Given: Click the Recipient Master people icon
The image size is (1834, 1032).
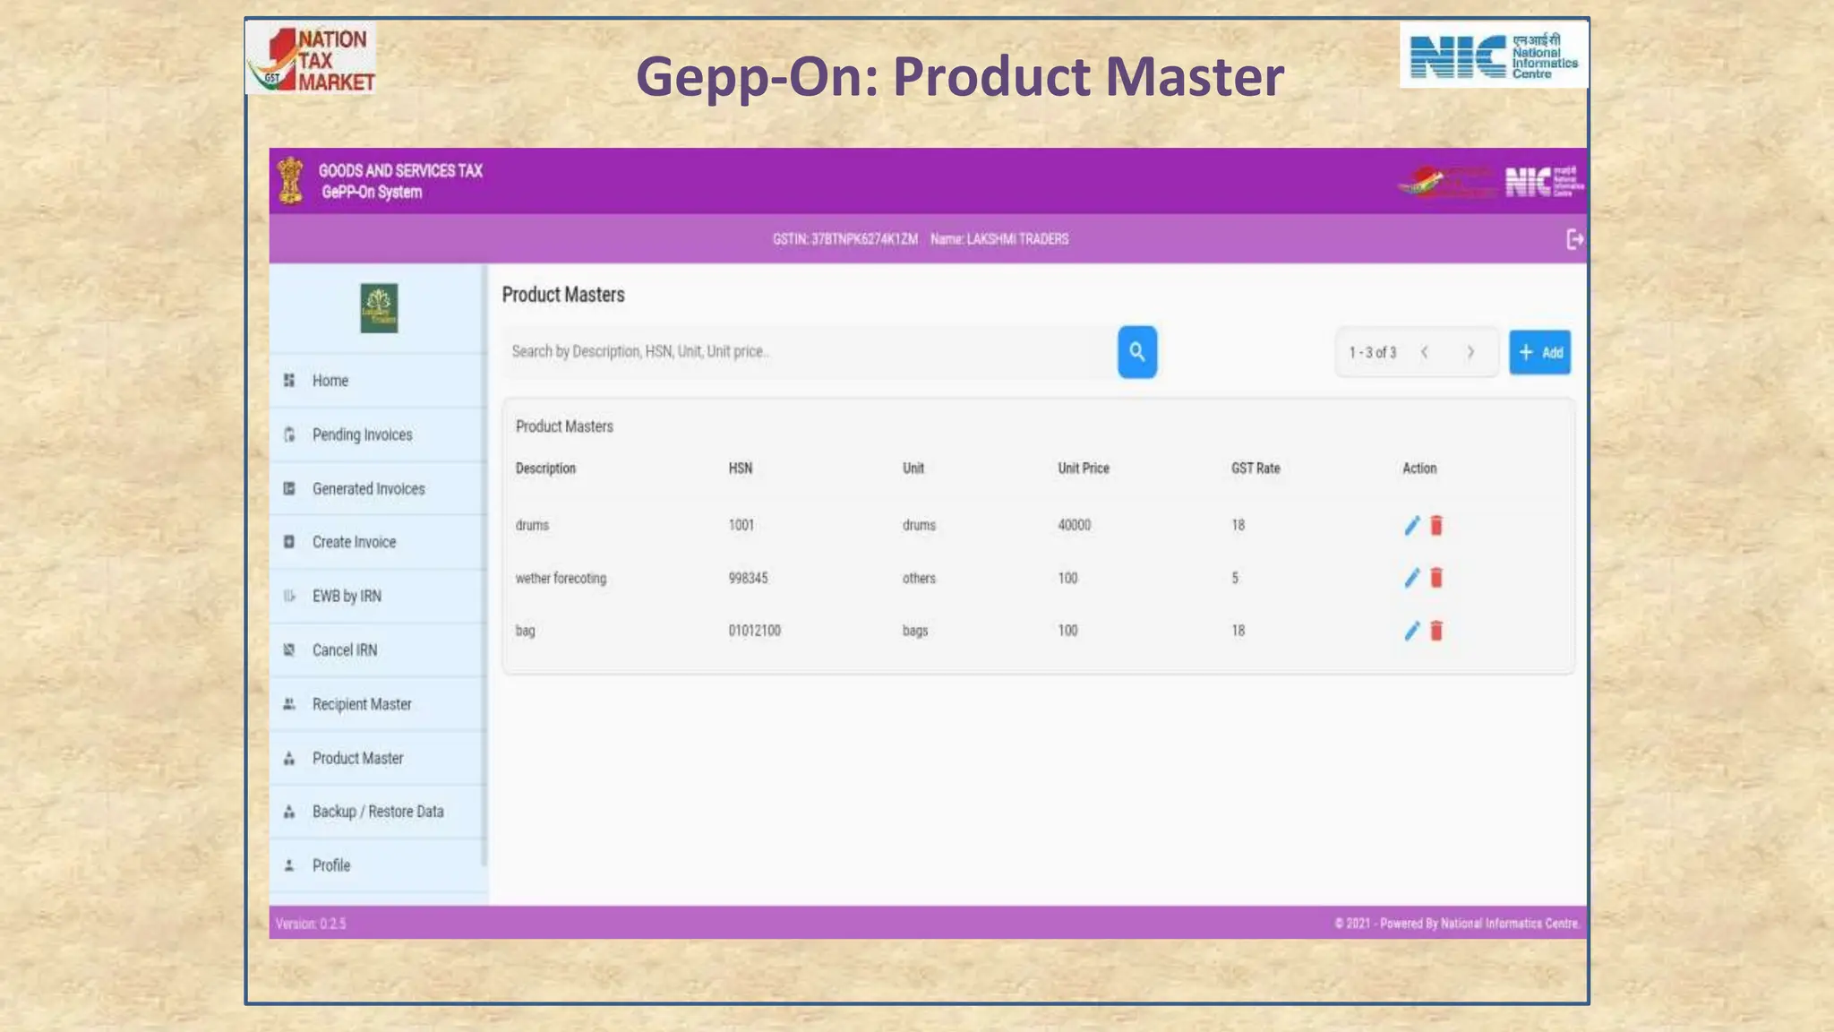Looking at the screenshot, I should (x=289, y=704).
